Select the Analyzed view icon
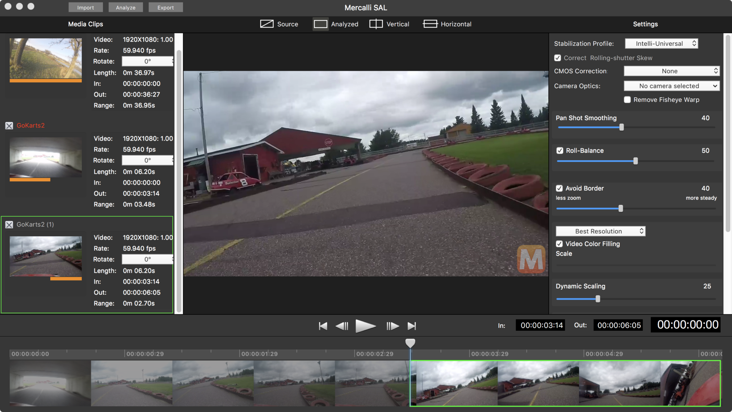 tap(320, 24)
